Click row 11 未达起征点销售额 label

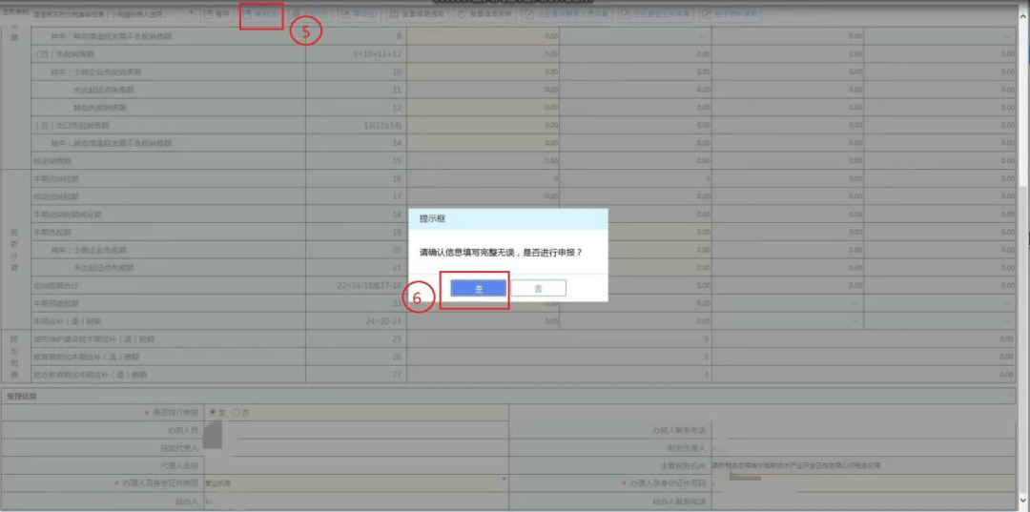click(x=103, y=90)
